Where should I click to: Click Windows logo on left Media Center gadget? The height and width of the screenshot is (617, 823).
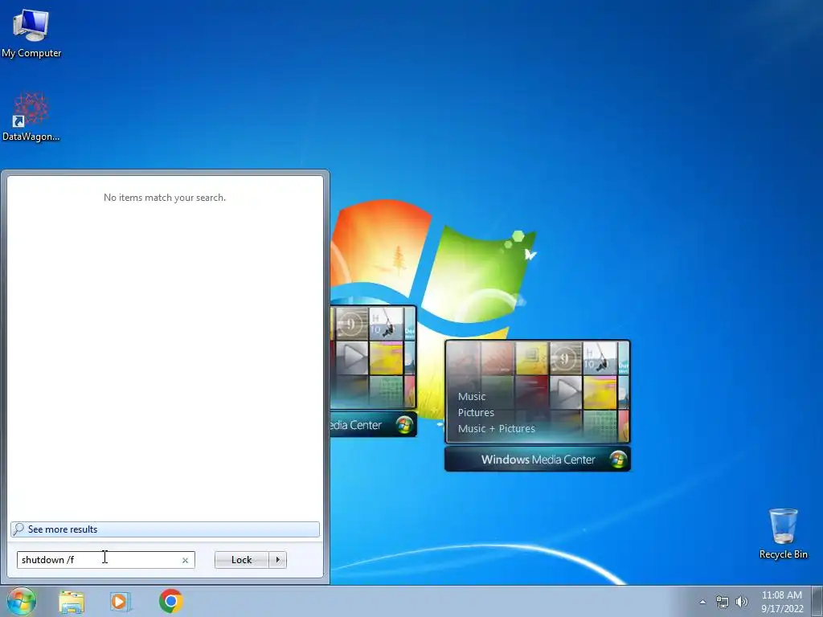(404, 424)
